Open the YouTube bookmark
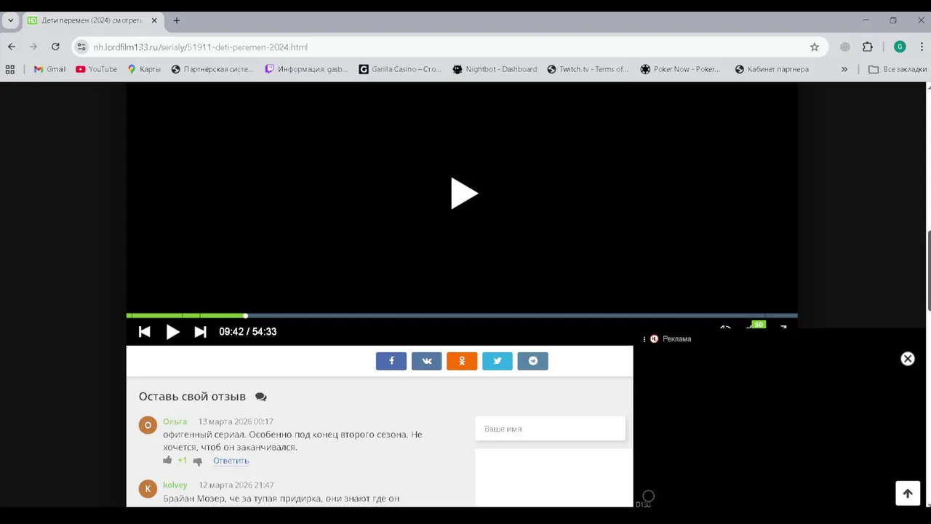 pos(96,69)
